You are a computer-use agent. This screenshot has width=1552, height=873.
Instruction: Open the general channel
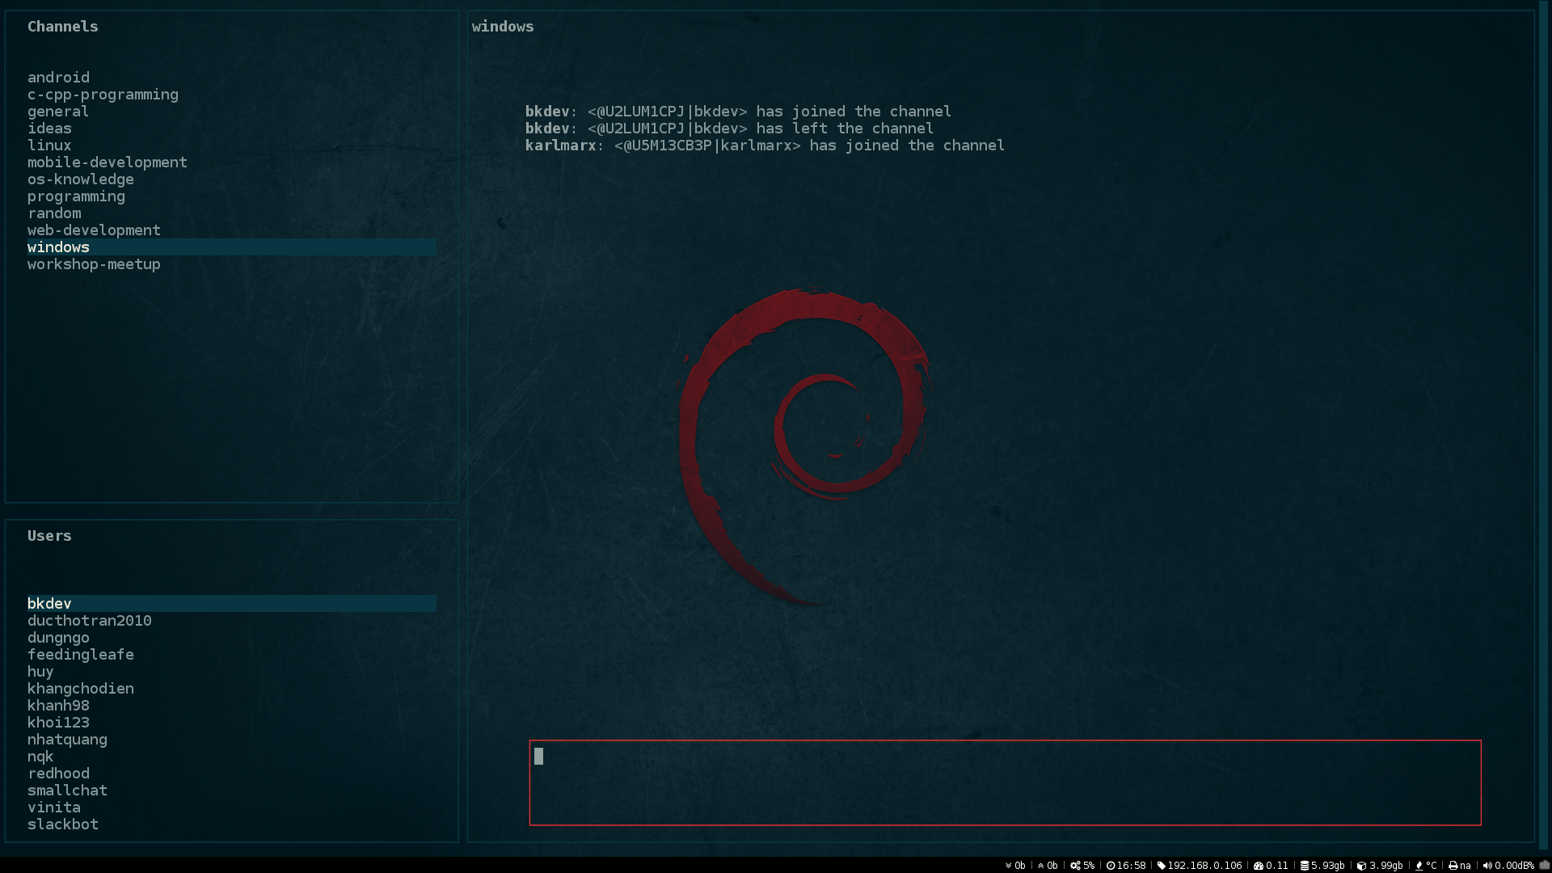[x=58, y=112]
